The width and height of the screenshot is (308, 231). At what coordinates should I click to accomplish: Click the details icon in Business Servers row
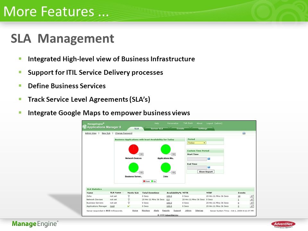tap(252, 203)
